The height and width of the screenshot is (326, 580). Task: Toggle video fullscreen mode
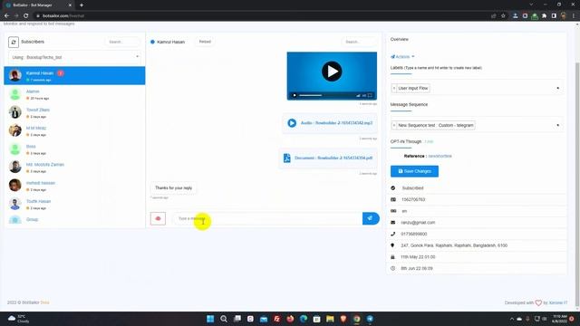pos(370,95)
